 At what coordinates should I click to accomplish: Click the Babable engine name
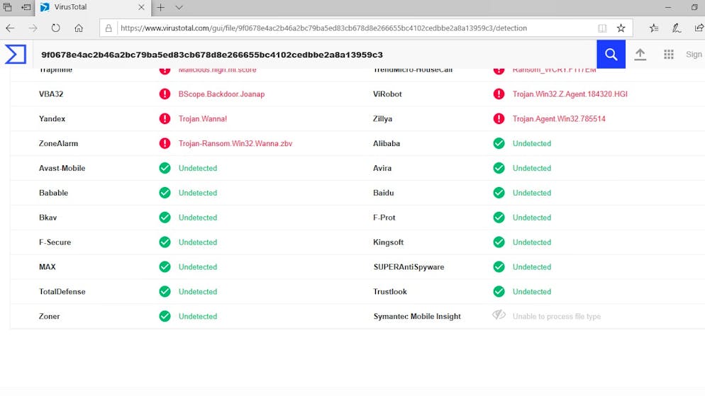(53, 193)
